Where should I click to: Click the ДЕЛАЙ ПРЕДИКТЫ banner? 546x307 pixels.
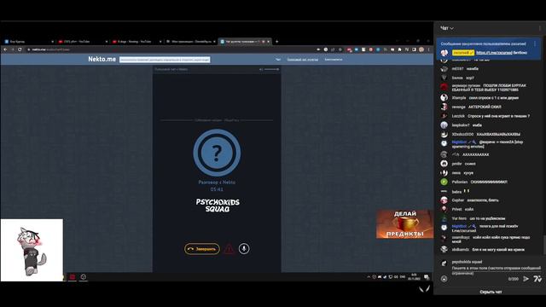[x=404, y=224]
